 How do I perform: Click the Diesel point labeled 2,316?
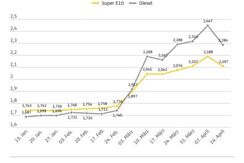point(193,41)
